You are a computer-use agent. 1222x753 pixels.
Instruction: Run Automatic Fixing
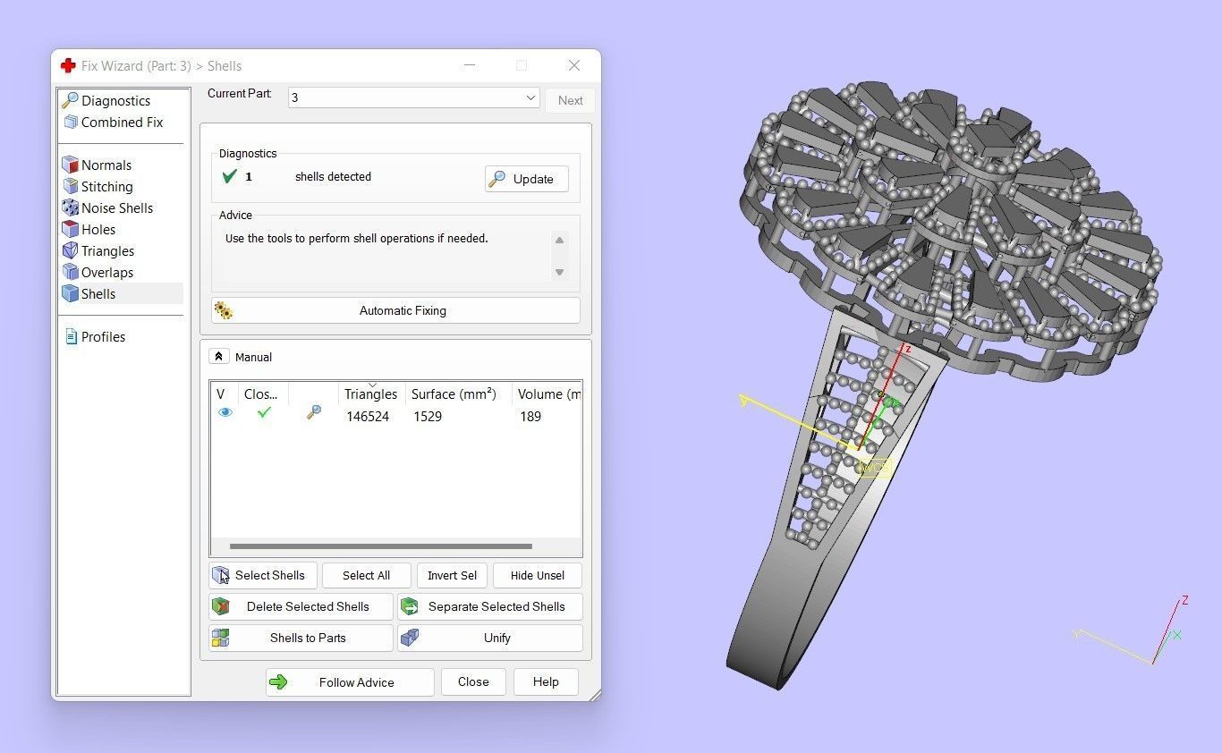(396, 311)
